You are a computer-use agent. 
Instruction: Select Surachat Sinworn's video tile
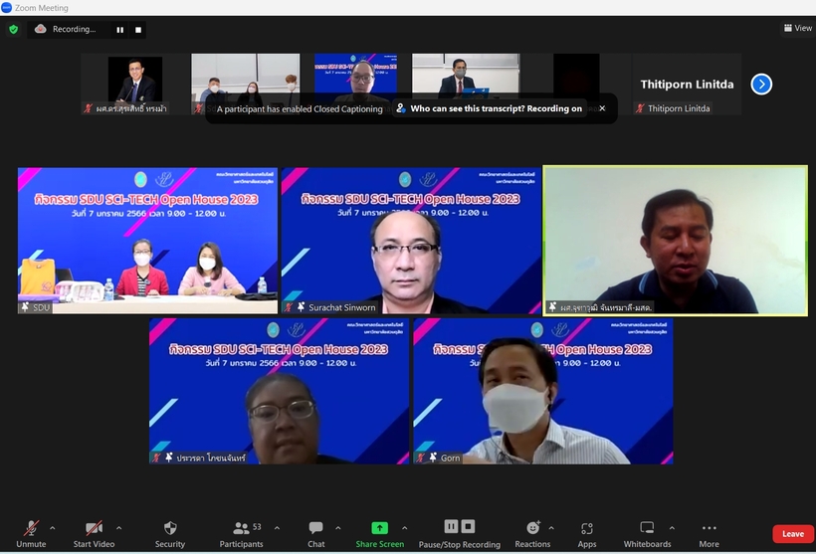coord(411,241)
